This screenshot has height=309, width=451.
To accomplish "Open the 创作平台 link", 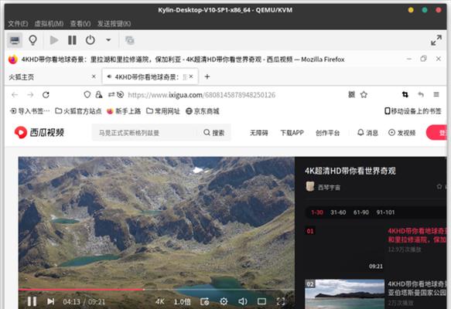I will (327, 133).
